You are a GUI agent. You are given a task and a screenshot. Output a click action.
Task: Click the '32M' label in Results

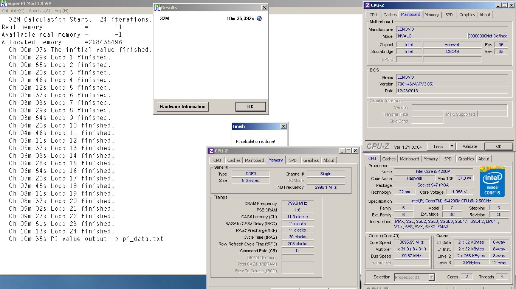(164, 19)
